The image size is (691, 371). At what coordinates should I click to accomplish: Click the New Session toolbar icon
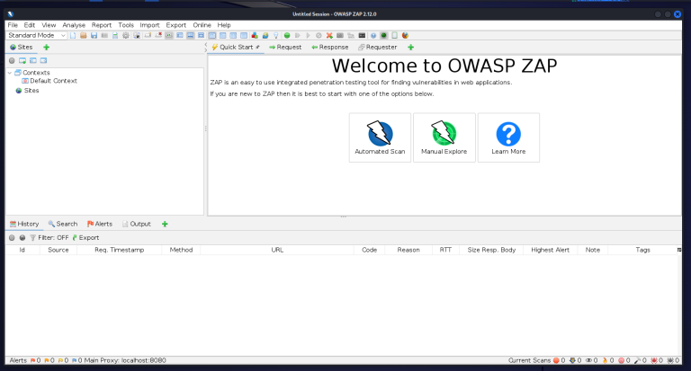tap(72, 36)
